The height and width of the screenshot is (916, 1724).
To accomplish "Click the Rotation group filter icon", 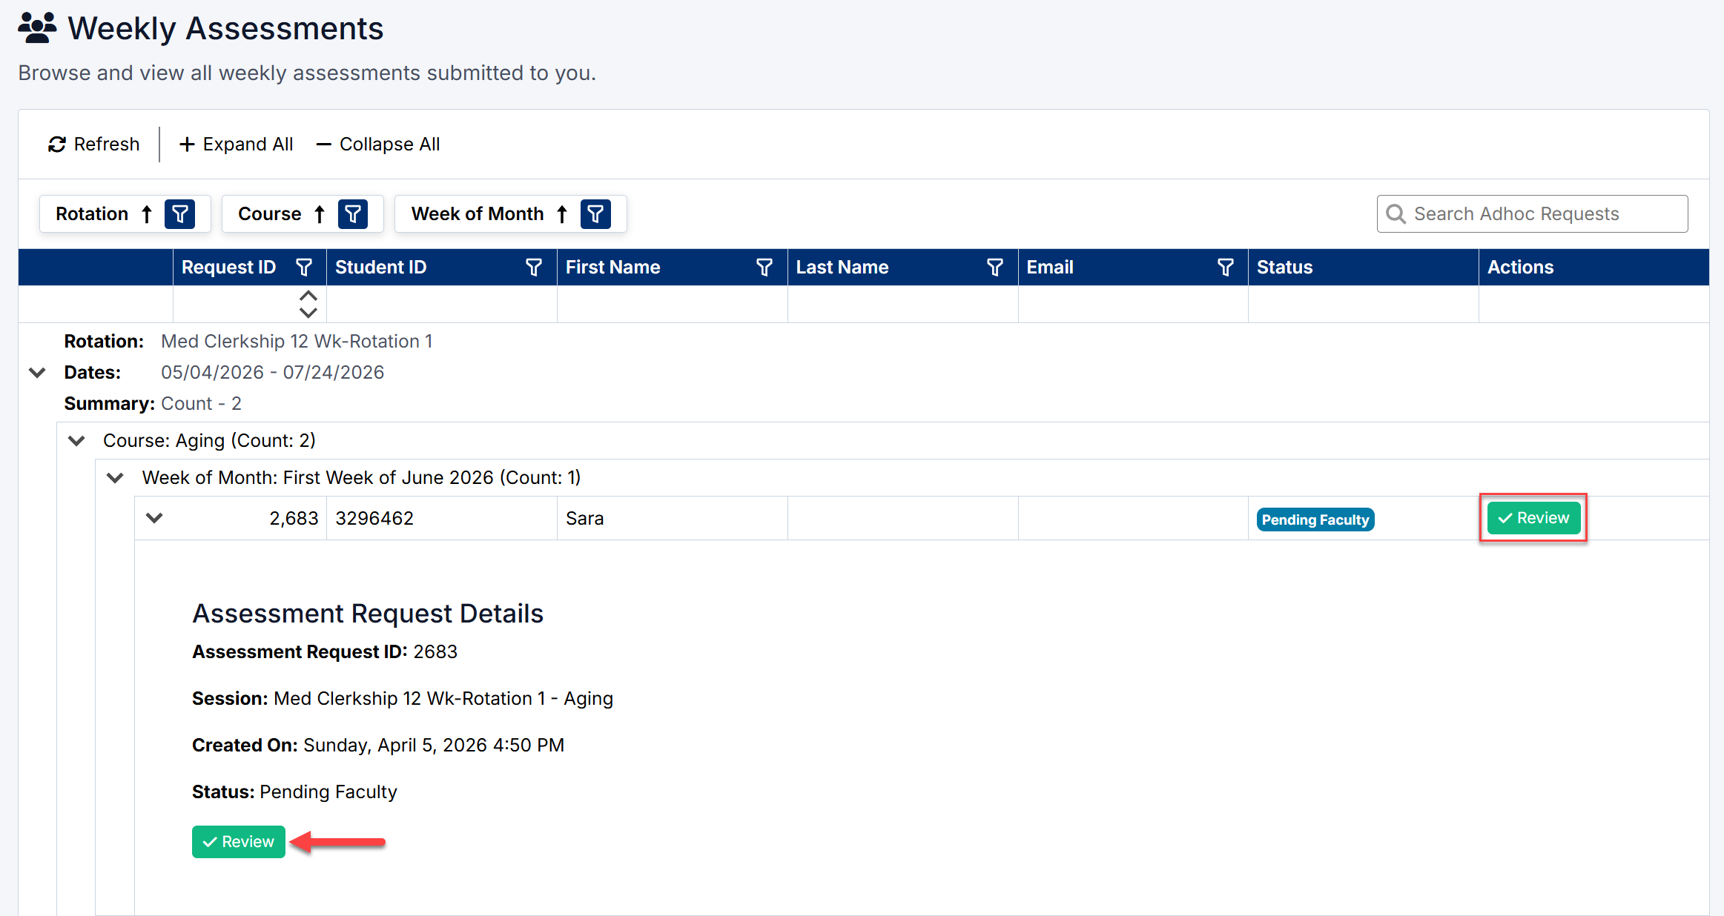I will coord(180,214).
